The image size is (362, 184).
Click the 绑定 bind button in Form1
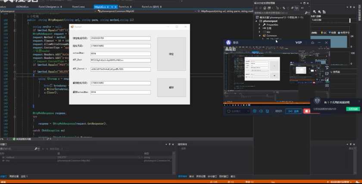click(x=172, y=54)
